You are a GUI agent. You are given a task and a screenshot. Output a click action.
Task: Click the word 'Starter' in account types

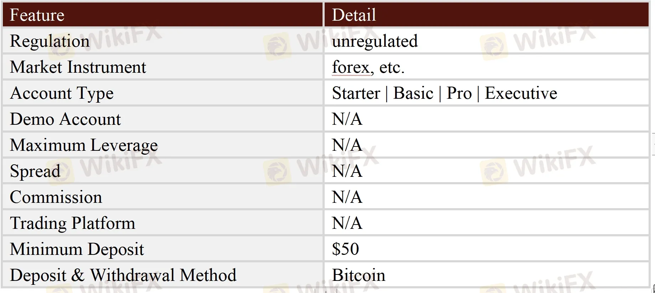[356, 93]
